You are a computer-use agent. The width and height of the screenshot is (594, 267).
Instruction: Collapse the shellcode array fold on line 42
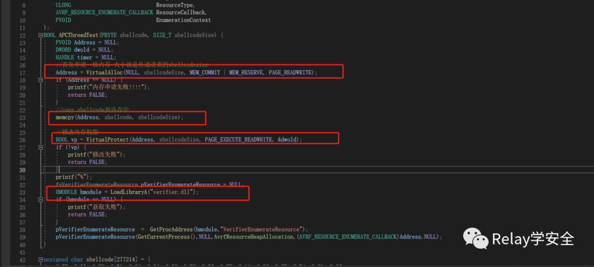click(x=41, y=260)
